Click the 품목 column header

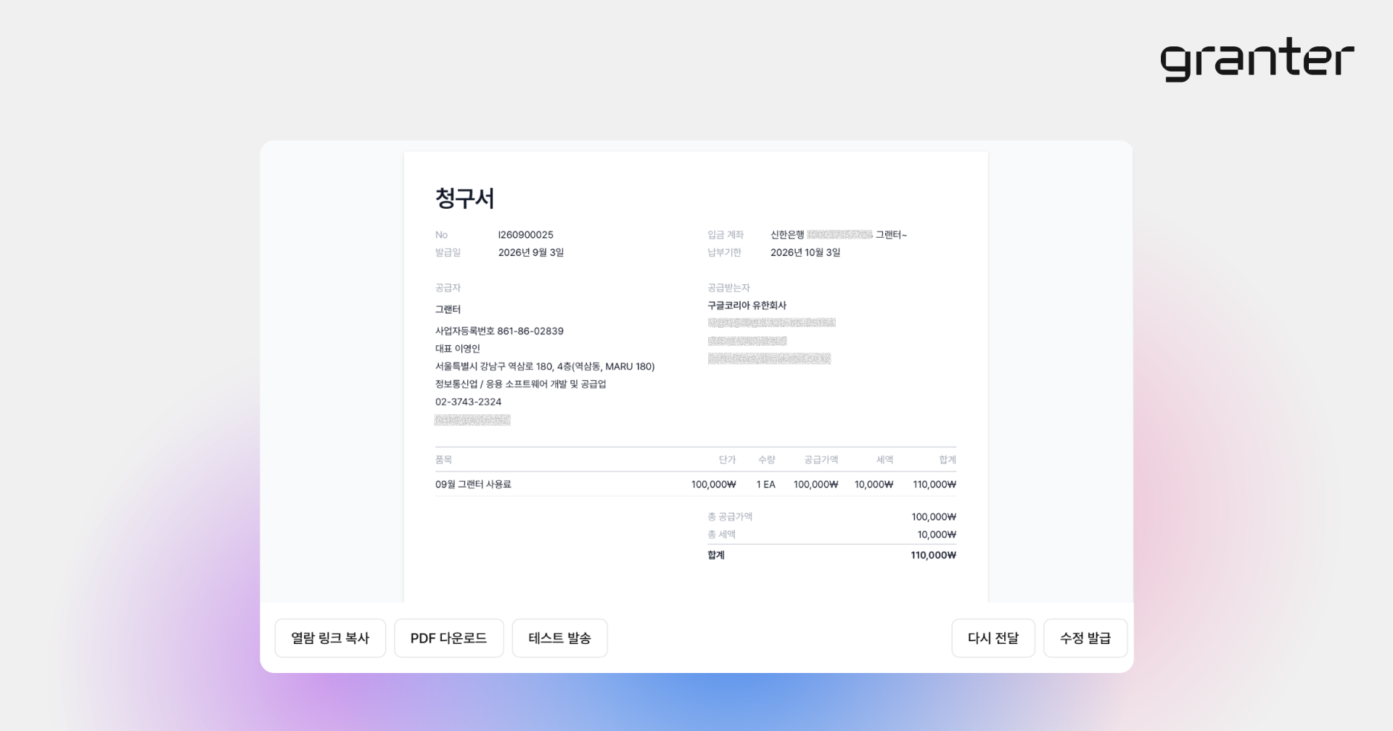pos(443,460)
